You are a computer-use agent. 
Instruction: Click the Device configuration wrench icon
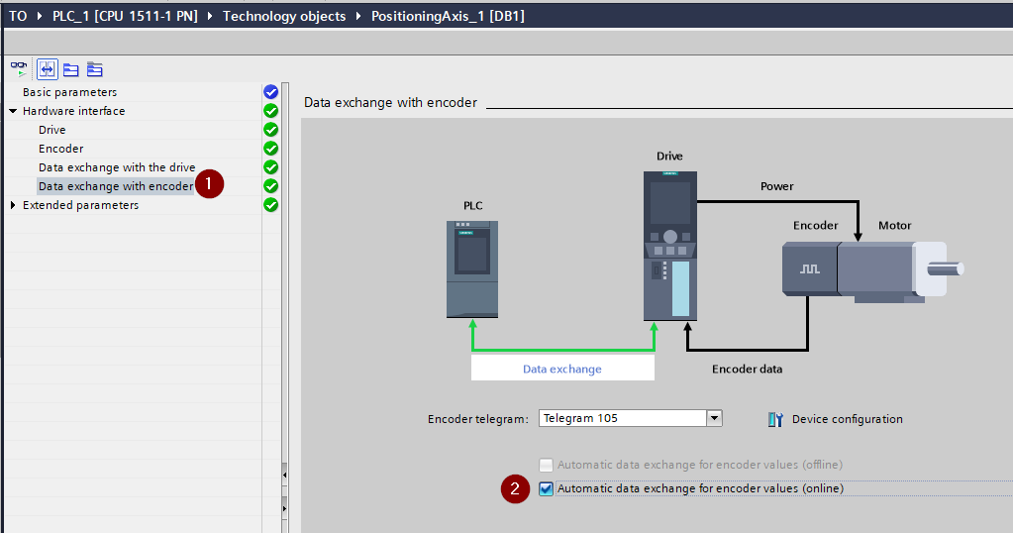775,419
